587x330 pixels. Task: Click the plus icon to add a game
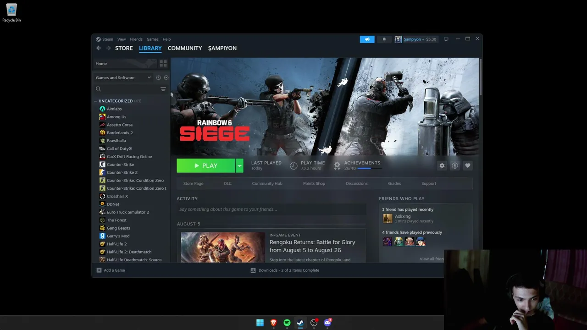[99, 270]
